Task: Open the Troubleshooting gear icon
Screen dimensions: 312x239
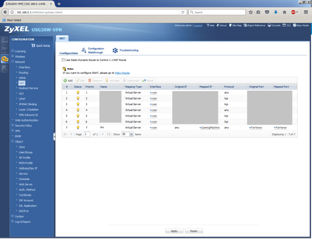Action: (x=115, y=50)
